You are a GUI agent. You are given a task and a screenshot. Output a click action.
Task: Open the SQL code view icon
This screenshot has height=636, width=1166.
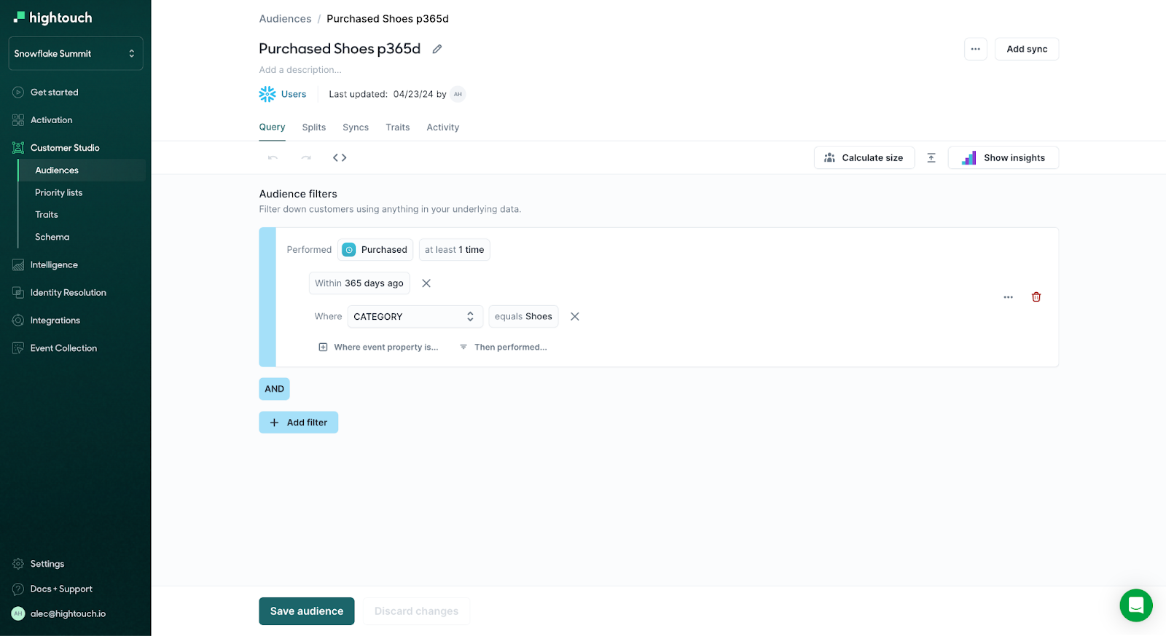click(x=340, y=157)
